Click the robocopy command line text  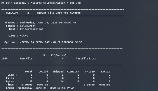coord(41,3)
